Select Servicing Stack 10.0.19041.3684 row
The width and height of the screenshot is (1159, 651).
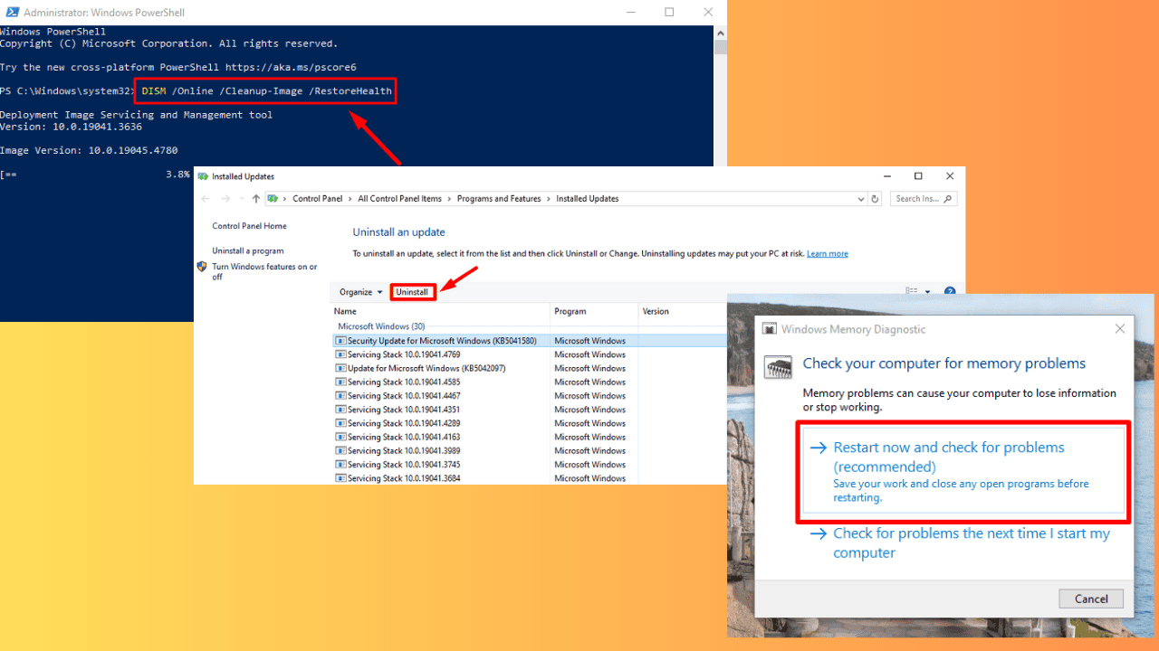click(x=530, y=478)
